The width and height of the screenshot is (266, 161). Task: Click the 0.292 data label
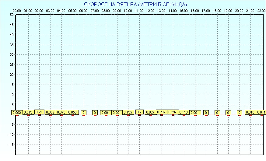click(x=161, y=112)
